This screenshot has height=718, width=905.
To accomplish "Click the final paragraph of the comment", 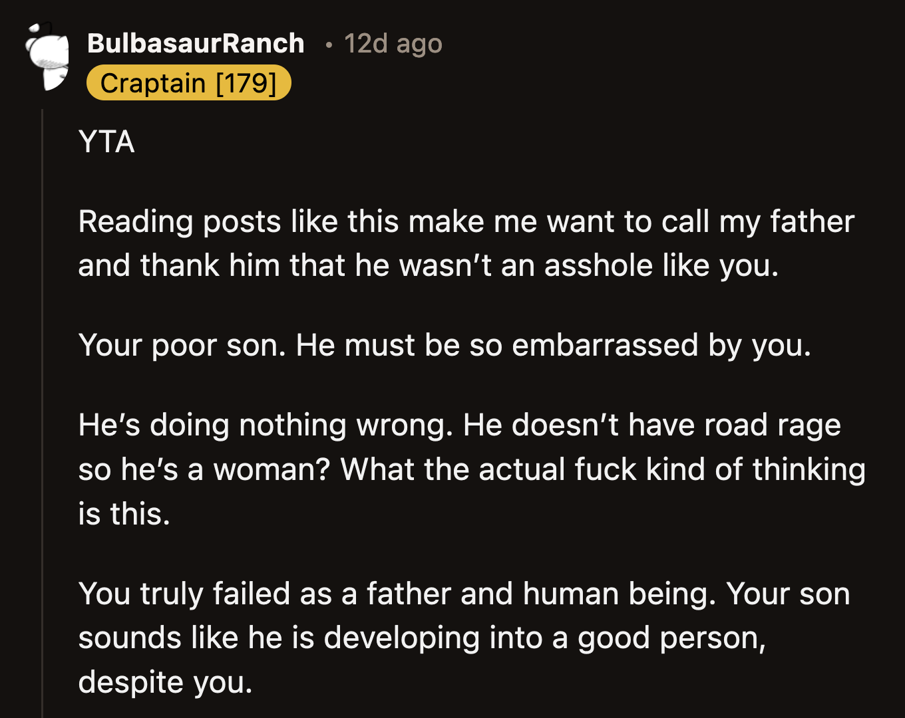I will (464, 637).
